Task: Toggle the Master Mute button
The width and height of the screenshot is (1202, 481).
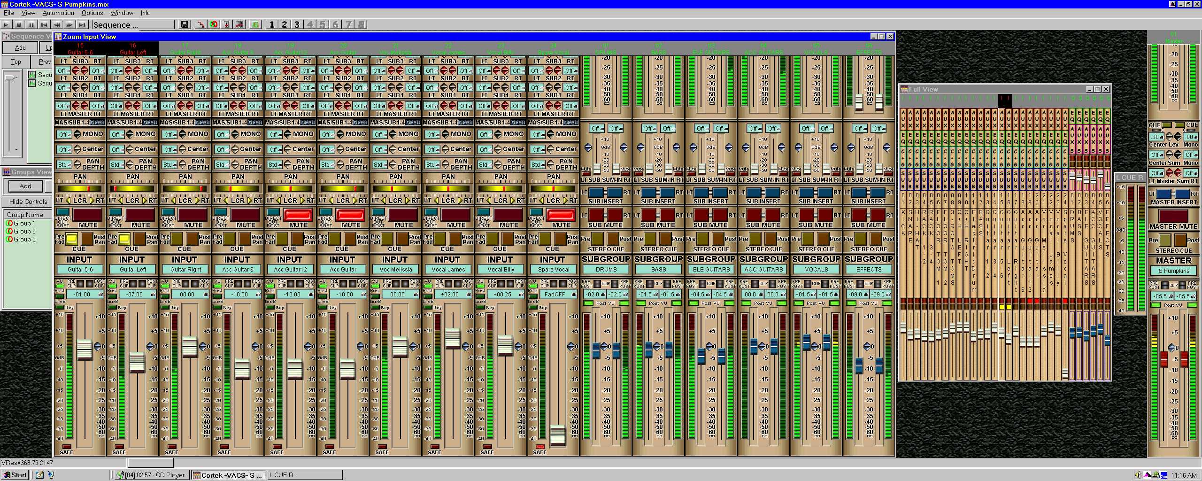Action: pos(1173,216)
